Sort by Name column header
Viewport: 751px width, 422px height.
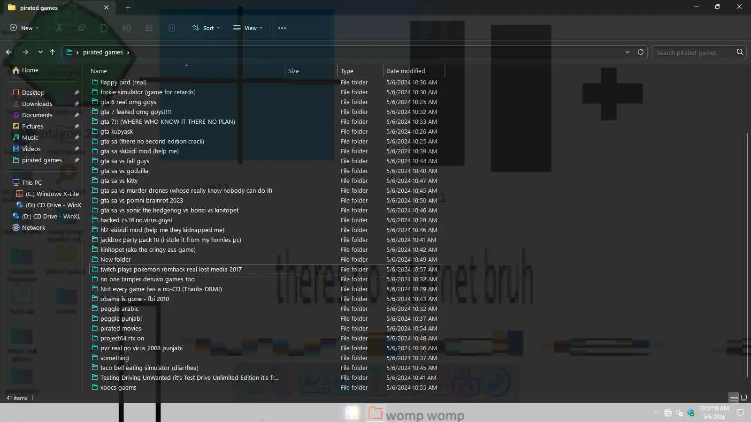click(x=186, y=71)
